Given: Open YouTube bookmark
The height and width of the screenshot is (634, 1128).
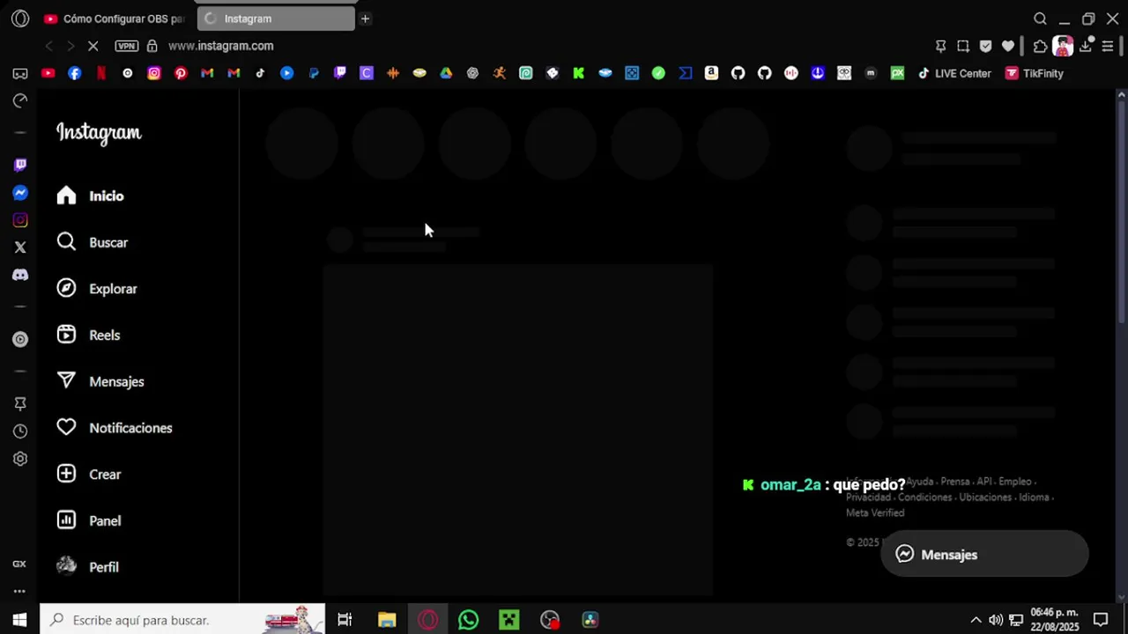Looking at the screenshot, I should pyautogui.click(x=48, y=73).
